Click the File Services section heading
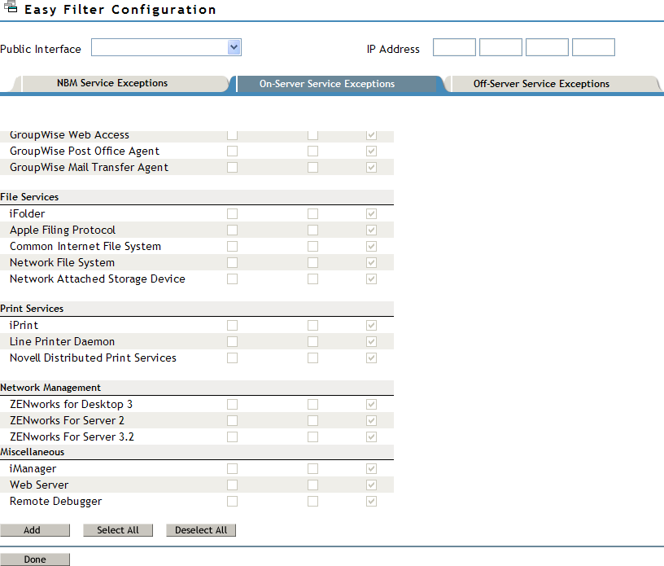The height and width of the screenshot is (566, 664). [x=29, y=197]
